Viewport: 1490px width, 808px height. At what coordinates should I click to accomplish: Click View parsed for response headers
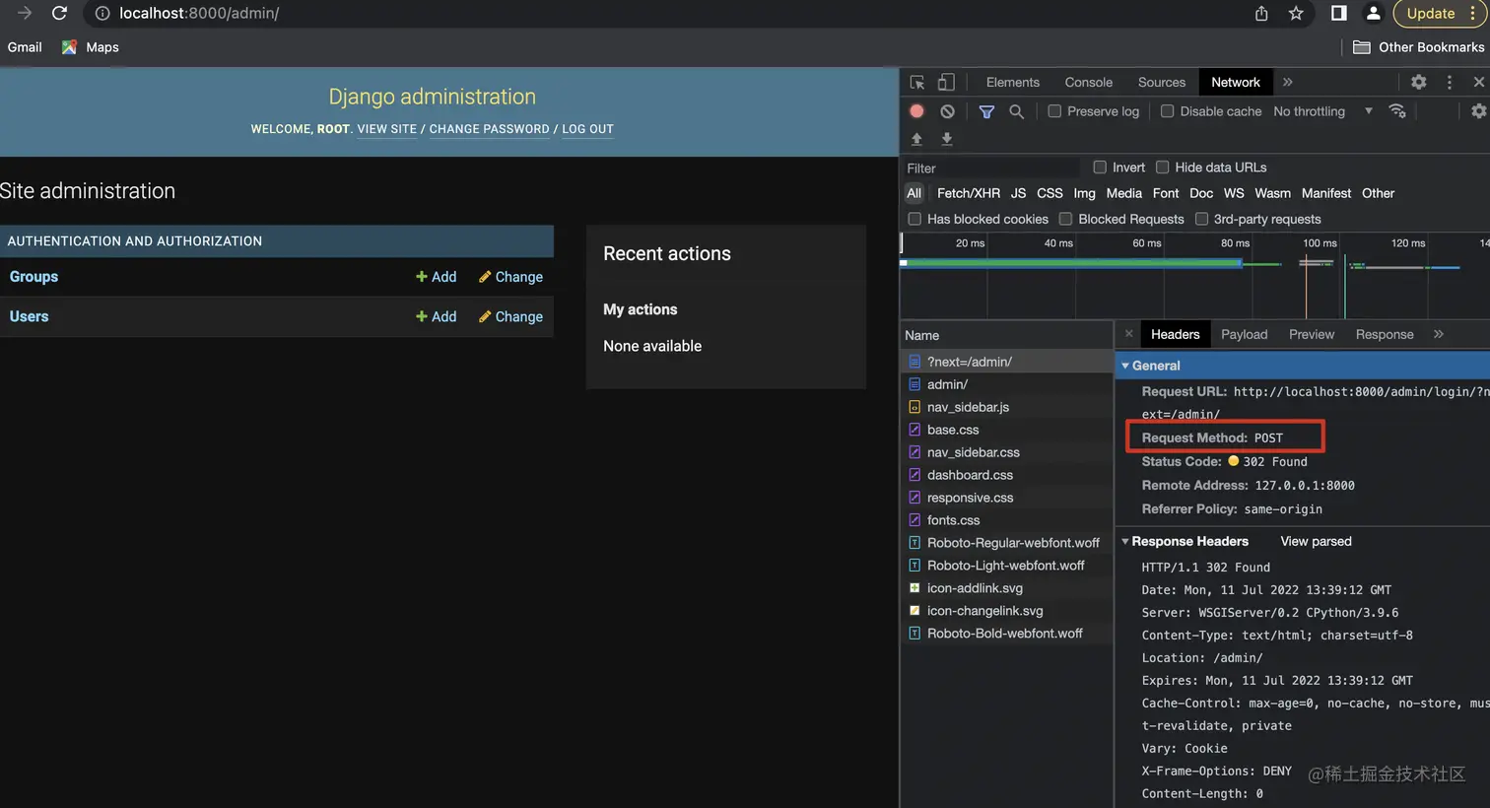[1316, 541]
